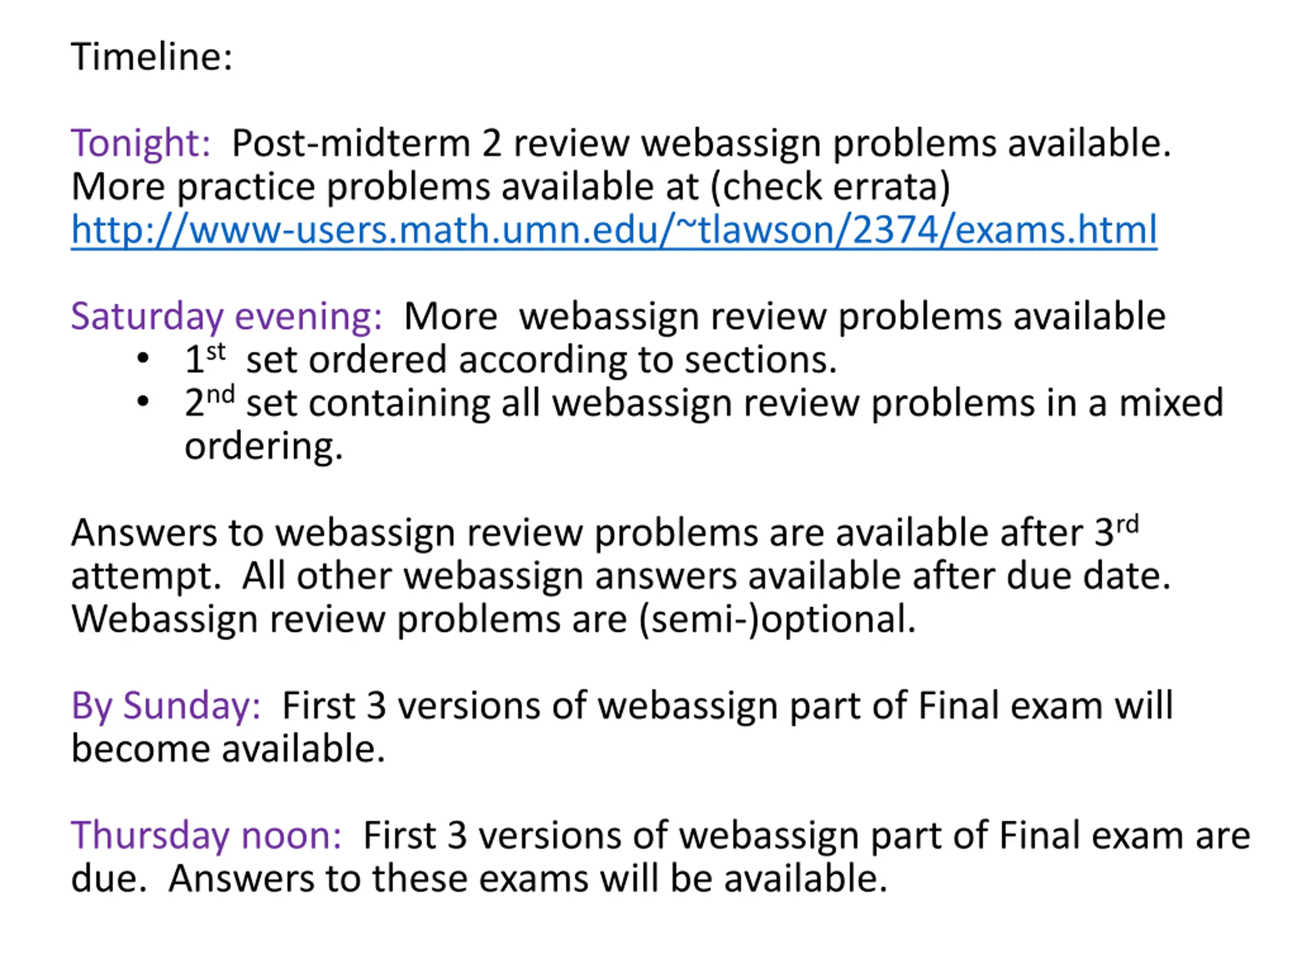The image size is (1297, 973).
Task: Click the "Timeline:" heading text
Action: [152, 57]
